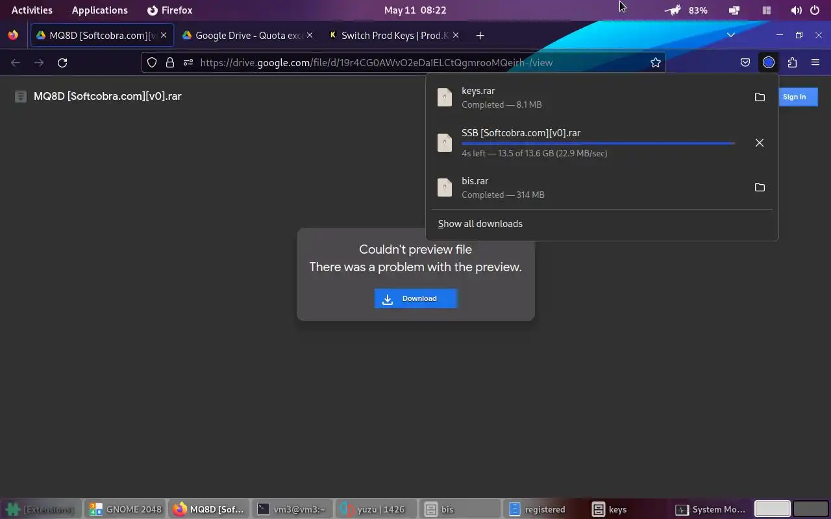
Task: Switch to yuzu | 1426 in taskbar
Action: [x=376, y=509]
